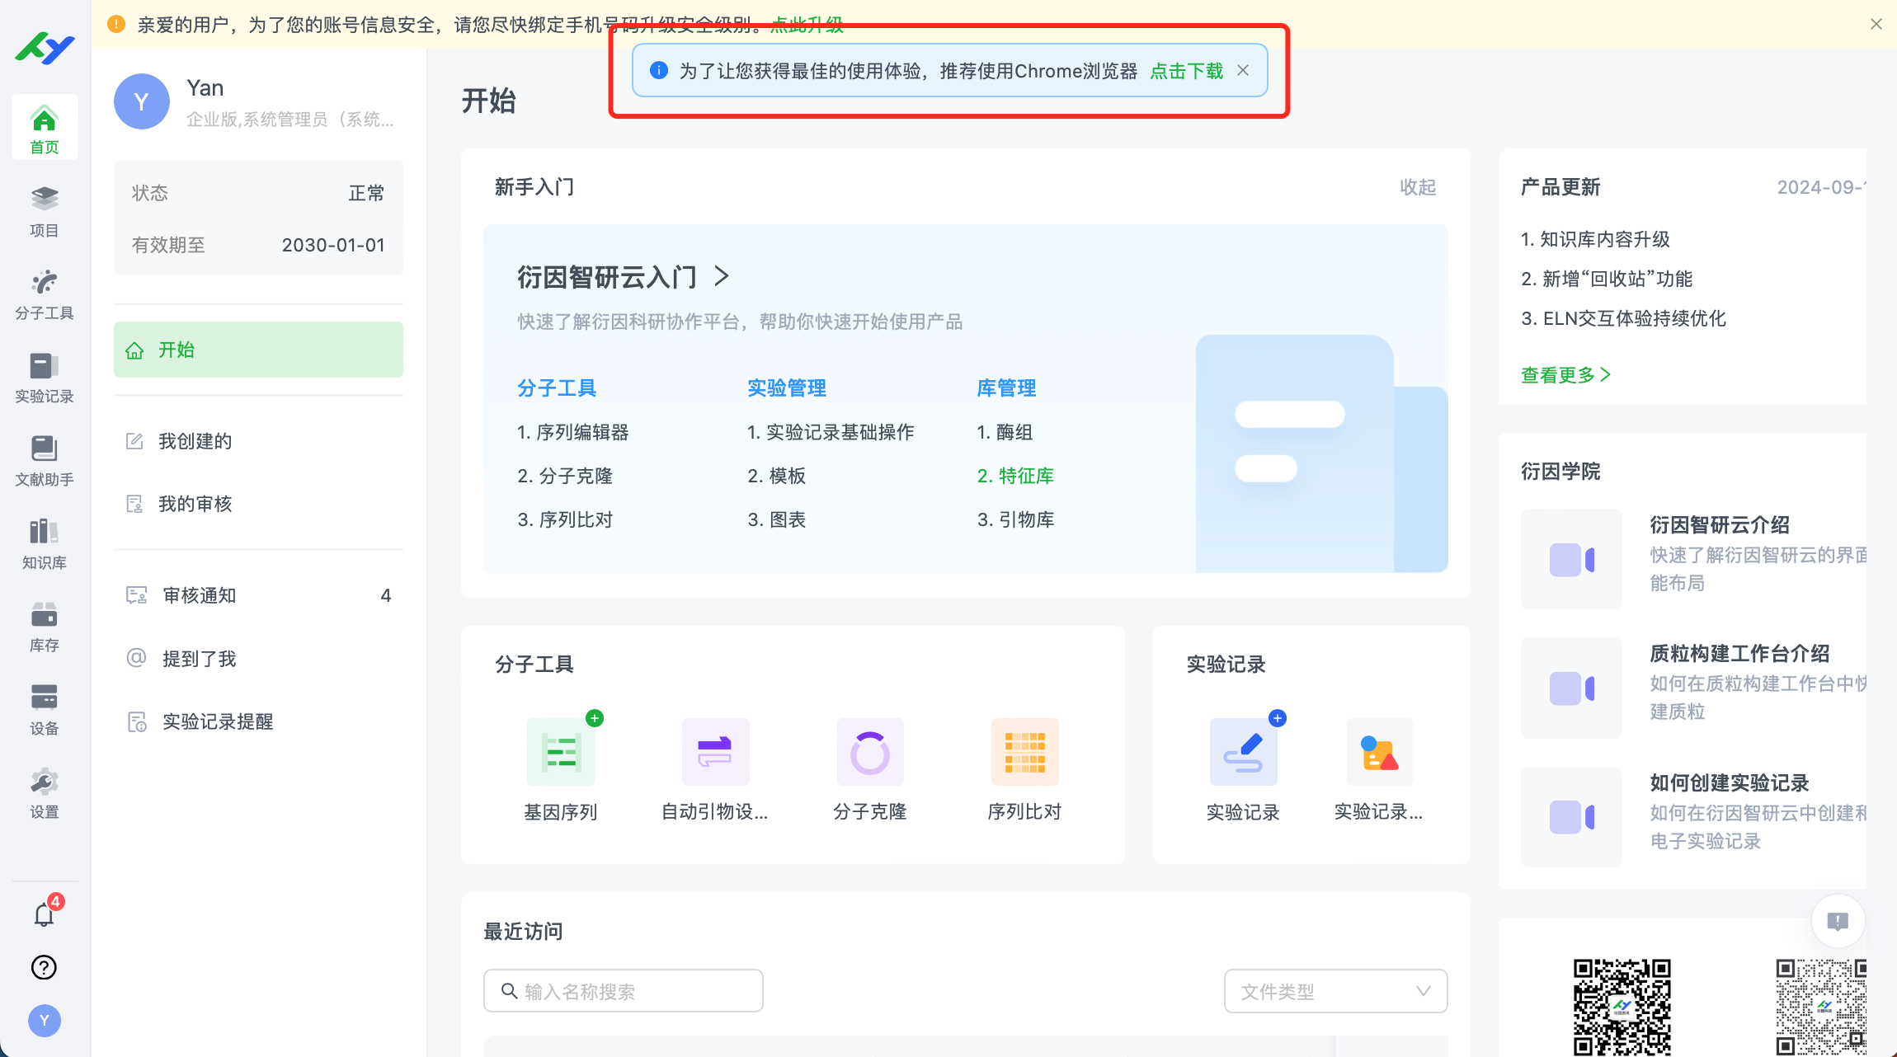Click the 输入名称搜索 search field
Image resolution: width=1897 pixels, height=1057 pixels.
click(x=623, y=990)
